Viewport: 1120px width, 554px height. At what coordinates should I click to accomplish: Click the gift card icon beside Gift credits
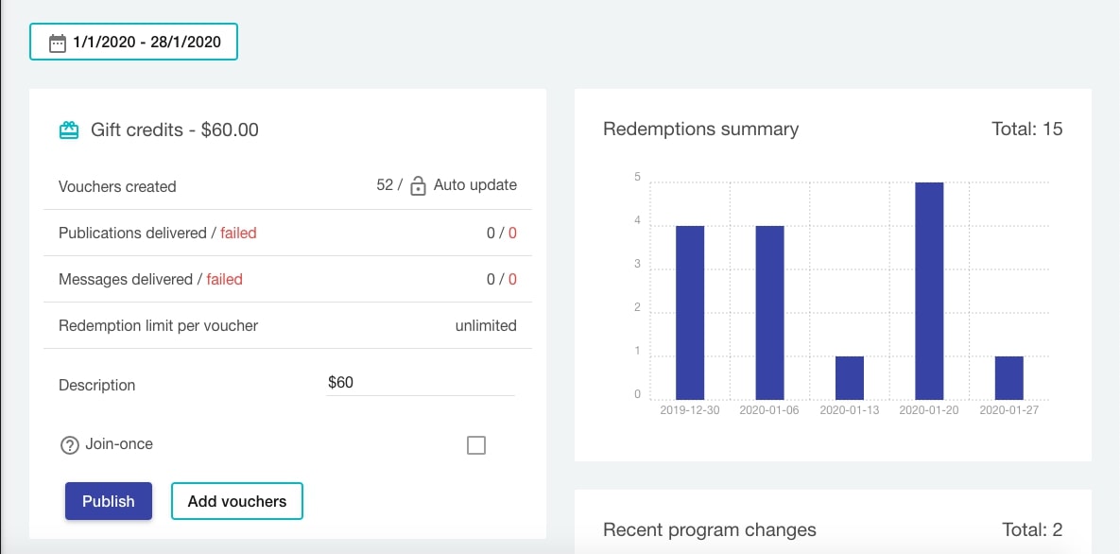click(x=68, y=130)
